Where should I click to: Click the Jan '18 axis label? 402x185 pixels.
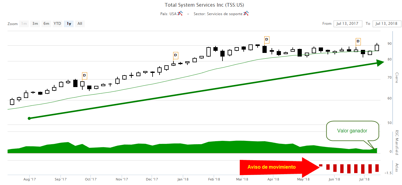183,180
